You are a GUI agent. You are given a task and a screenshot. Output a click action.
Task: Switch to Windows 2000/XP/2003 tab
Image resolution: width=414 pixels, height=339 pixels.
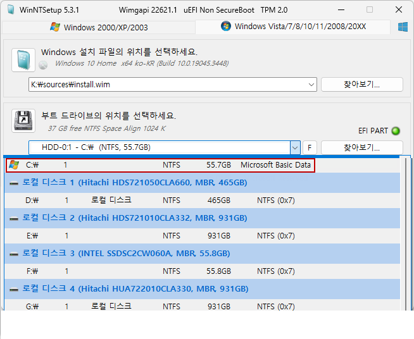(x=99, y=27)
